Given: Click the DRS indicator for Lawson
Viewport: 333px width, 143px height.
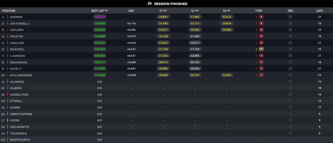Looking at the screenshot, I should click(290, 56).
